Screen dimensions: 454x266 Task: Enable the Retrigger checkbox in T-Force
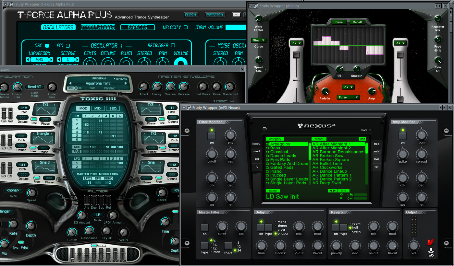[173, 46]
